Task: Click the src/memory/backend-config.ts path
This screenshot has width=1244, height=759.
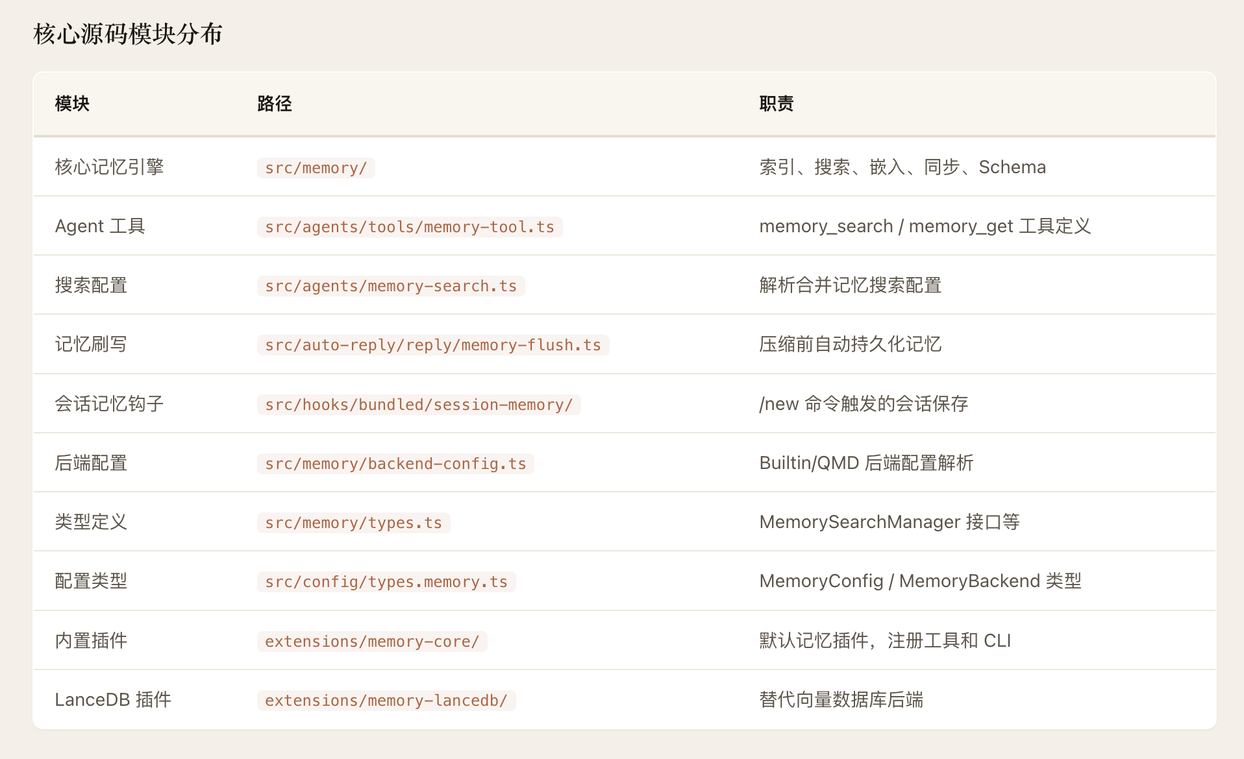Action: point(395,464)
